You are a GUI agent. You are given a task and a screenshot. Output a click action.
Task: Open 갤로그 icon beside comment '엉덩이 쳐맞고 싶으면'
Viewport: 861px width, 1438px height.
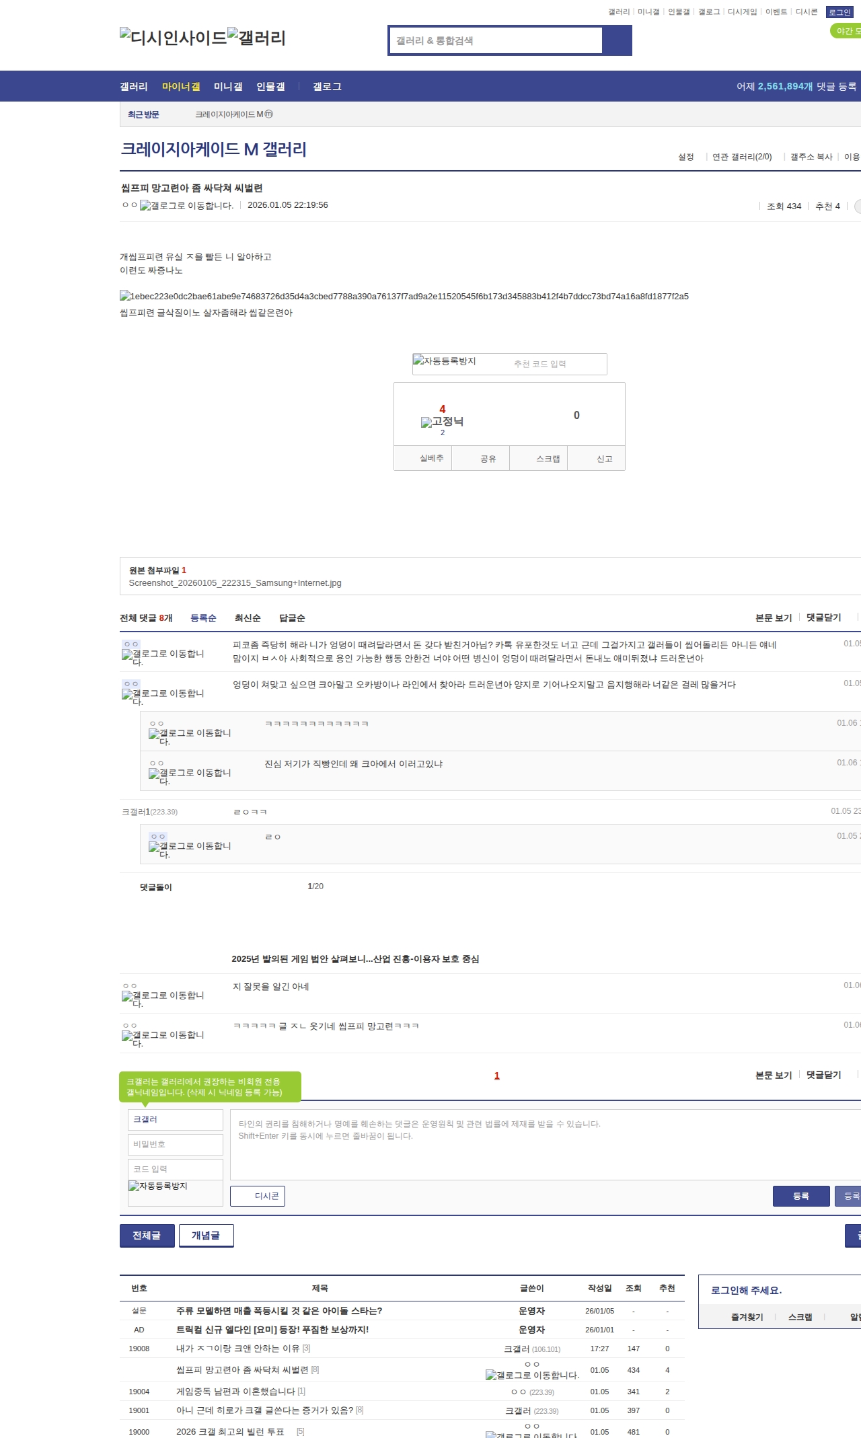[x=163, y=697]
